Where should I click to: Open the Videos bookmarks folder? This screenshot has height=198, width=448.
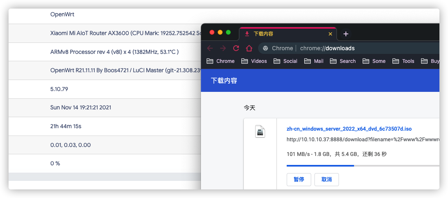point(254,61)
